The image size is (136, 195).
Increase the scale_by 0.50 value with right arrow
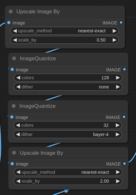click(114, 40)
